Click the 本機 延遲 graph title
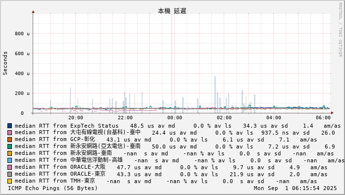The image size is (345, 195). 172,11
